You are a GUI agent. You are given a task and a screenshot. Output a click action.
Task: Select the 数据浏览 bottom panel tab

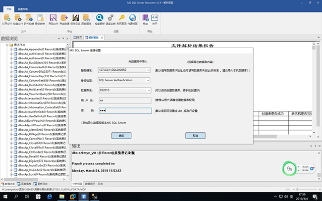[8, 184]
